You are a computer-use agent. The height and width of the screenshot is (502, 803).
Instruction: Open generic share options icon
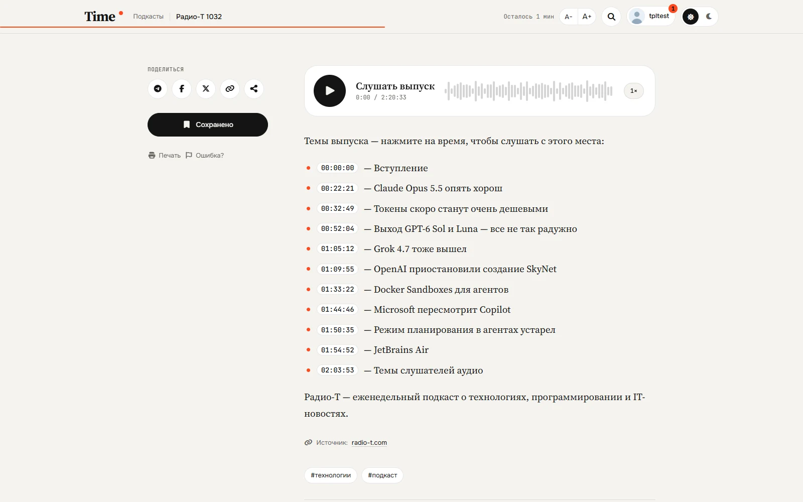(254, 89)
